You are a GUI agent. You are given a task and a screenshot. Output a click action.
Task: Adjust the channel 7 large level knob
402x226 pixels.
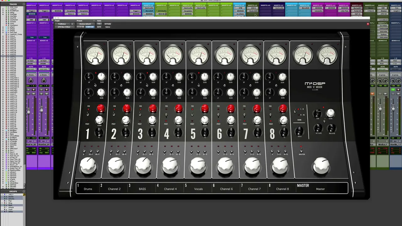coord(253,166)
